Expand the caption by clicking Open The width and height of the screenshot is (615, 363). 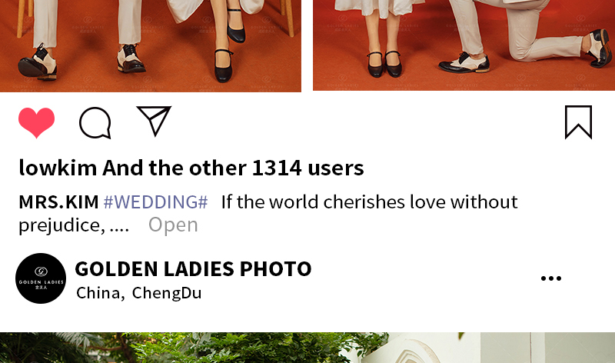(x=173, y=225)
